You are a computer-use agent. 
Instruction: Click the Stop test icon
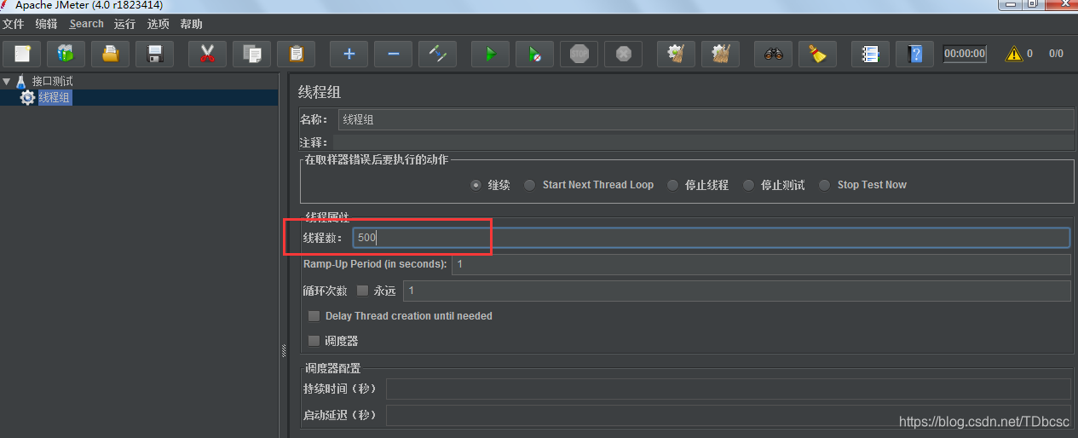click(x=579, y=54)
